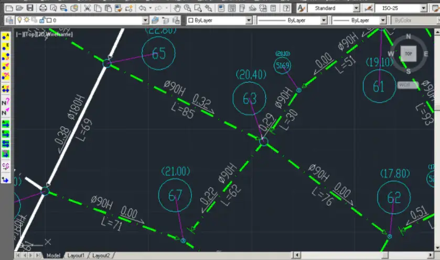Copy selection with the Copy icon
The height and width of the screenshot is (260, 440).
click(x=98, y=8)
